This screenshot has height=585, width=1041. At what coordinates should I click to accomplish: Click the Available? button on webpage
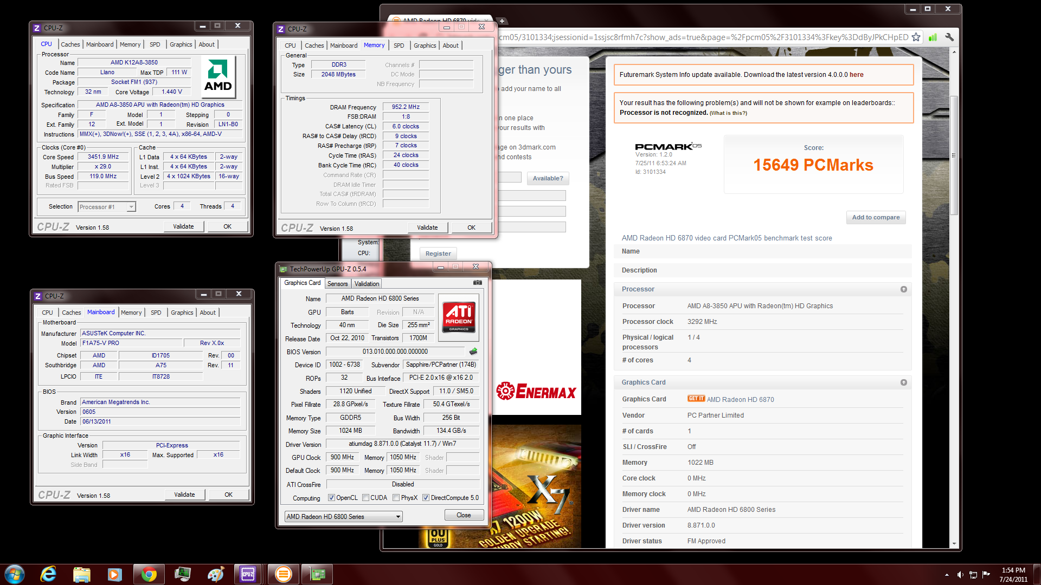[x=548, y=178]
